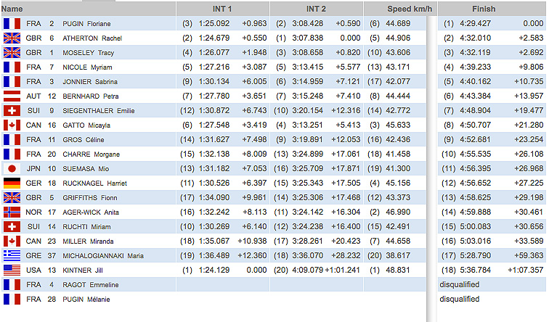
Task: Click the Austrian flag beside BERNHARD Petra
Action: coord(12,96)
